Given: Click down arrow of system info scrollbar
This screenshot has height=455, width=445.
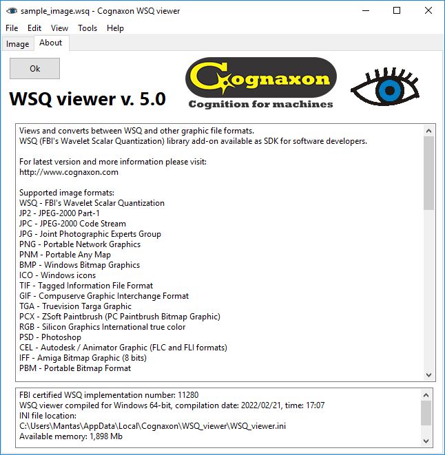Looking at the screenshot, I should click(426, 441).
